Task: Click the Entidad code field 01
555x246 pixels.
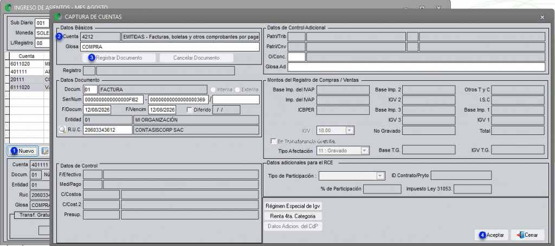Action: tap(108, 120)
